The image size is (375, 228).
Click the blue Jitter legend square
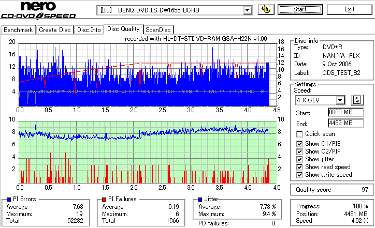[x=200, y=200]
